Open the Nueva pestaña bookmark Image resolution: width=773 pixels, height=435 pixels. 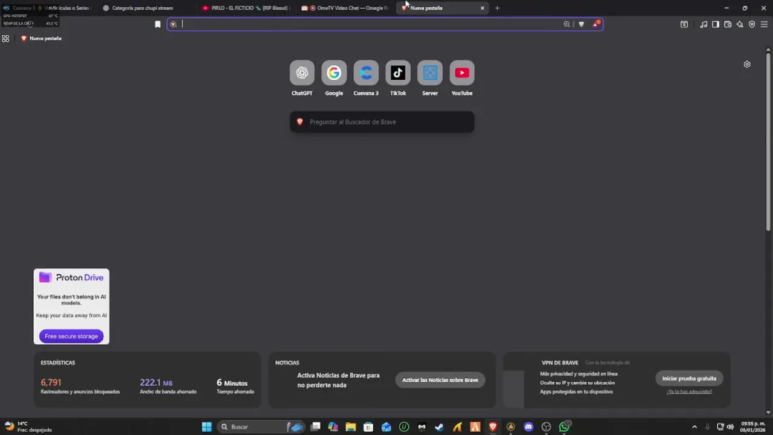click(x=41, y=38)
